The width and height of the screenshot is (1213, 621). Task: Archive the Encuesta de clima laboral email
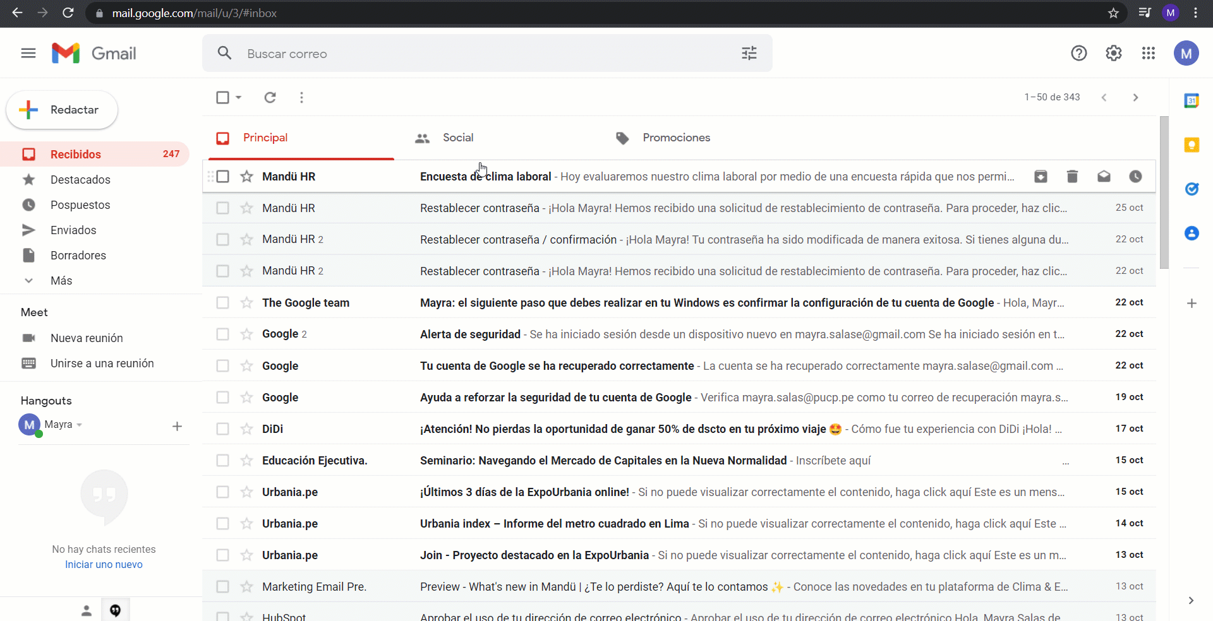1041,177
